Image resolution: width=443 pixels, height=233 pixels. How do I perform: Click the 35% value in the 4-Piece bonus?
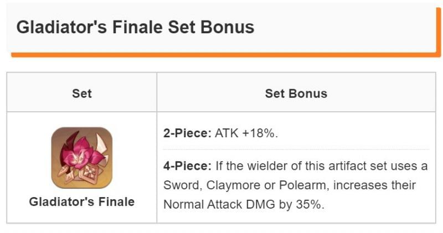312,204
